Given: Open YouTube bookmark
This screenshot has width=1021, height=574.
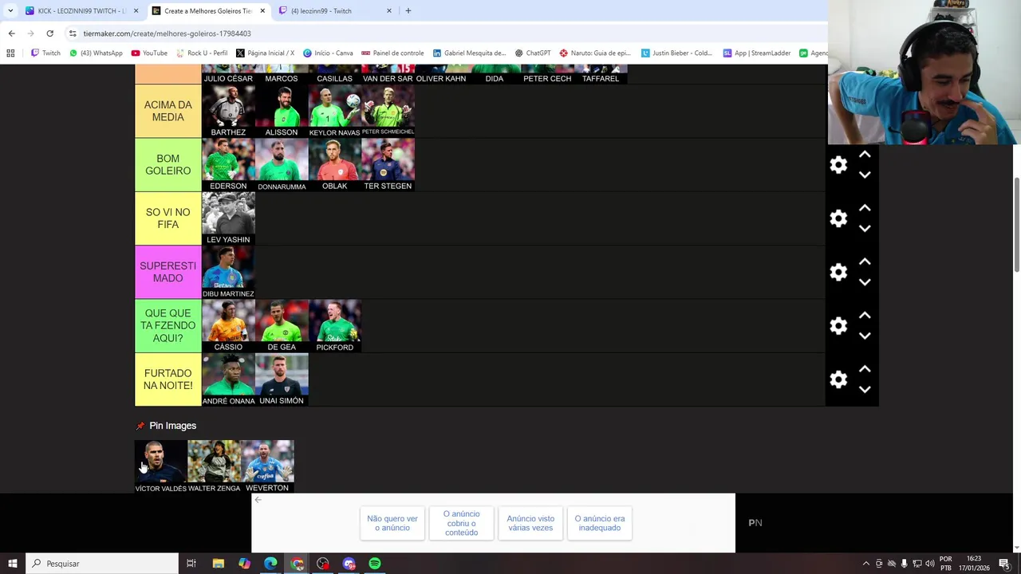Looking at the screenshot, I should pyautogui.click(x=149, y=53).
